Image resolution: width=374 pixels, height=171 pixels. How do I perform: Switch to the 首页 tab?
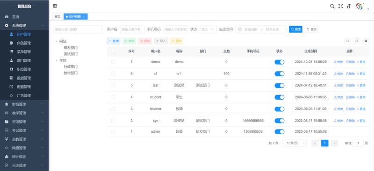point(57,17)
